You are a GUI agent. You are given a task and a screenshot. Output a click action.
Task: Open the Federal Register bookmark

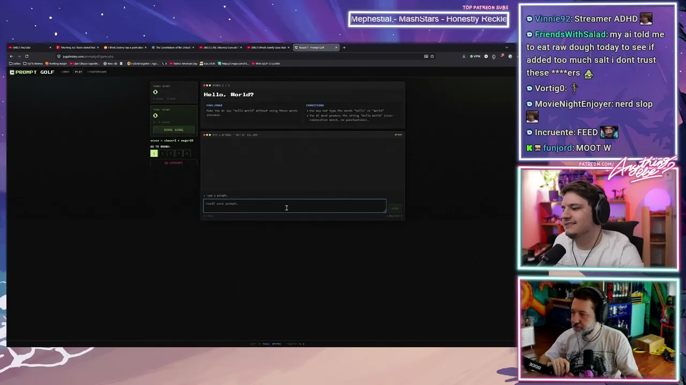(143, 64)
